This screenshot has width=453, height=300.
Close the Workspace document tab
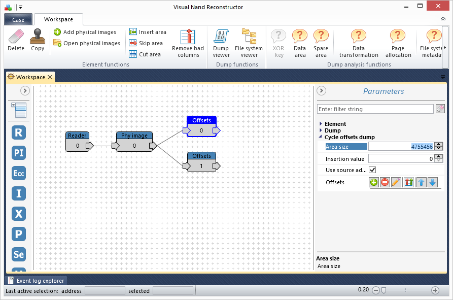(x=50, y=77)
